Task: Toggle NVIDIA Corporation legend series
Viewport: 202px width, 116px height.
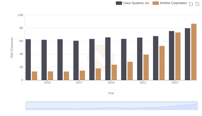Action: [169, 3]
